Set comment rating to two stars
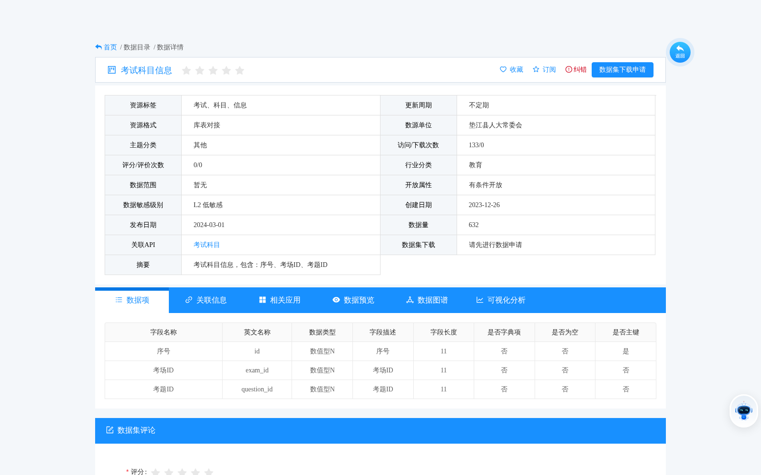The image size is (761, 475). pos(169,472)
